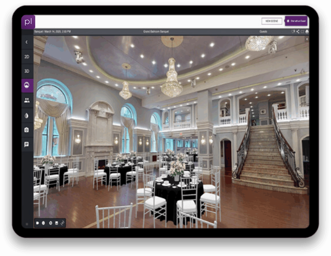This screenshot has width=331, height=256.
Task: Click the gear settings icon in bottom toolbar
Action: pyautogui.click(x=50, y=223)
